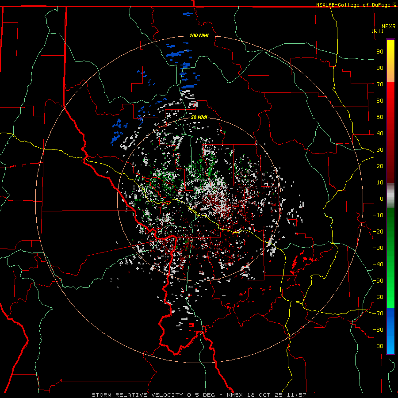Image resolution: width=398 pixels, height=398 pixels.
Task: Click the -10 scale value
Action: (378, 215)
